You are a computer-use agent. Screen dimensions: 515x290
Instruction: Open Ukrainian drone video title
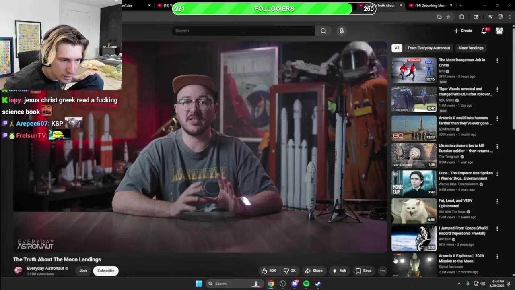(x=466, y=148)
